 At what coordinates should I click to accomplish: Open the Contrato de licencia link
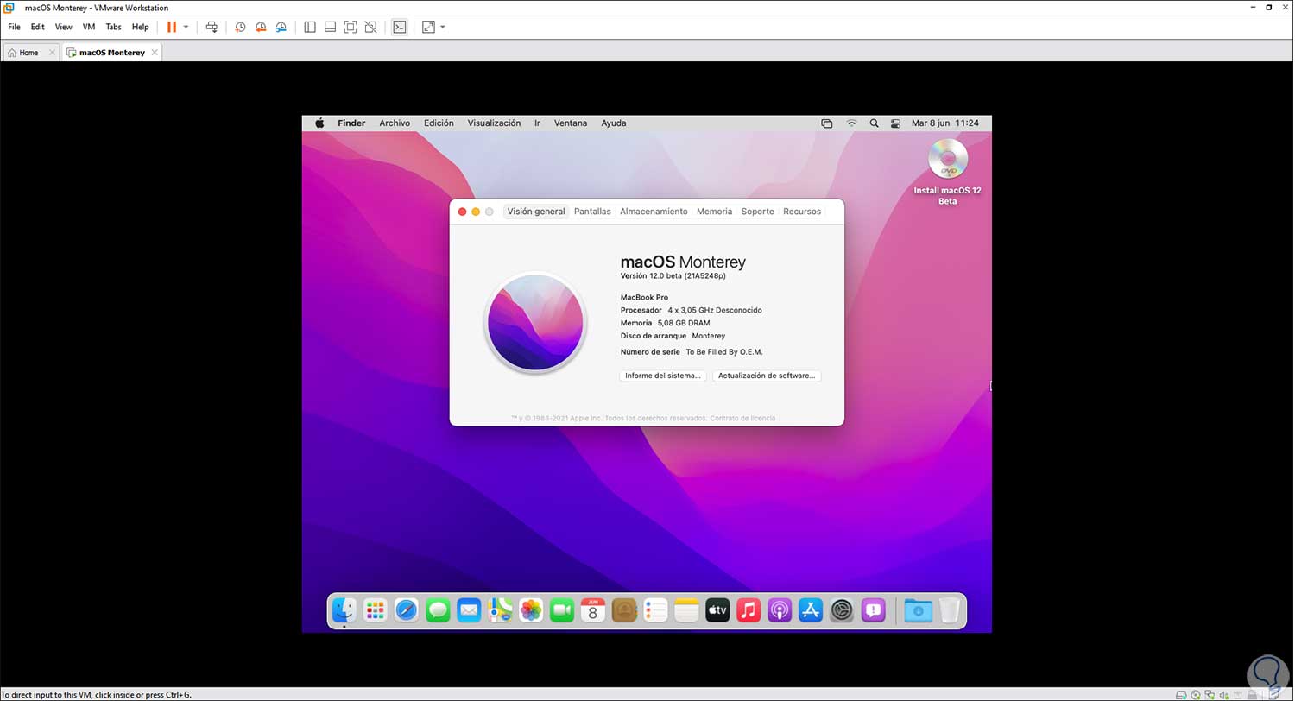pyautogui.click(x=742, y=419)
